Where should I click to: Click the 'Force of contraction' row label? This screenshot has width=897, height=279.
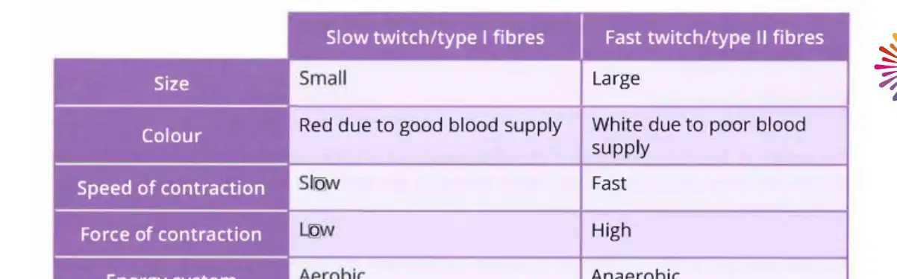click(x=171, y=234)
